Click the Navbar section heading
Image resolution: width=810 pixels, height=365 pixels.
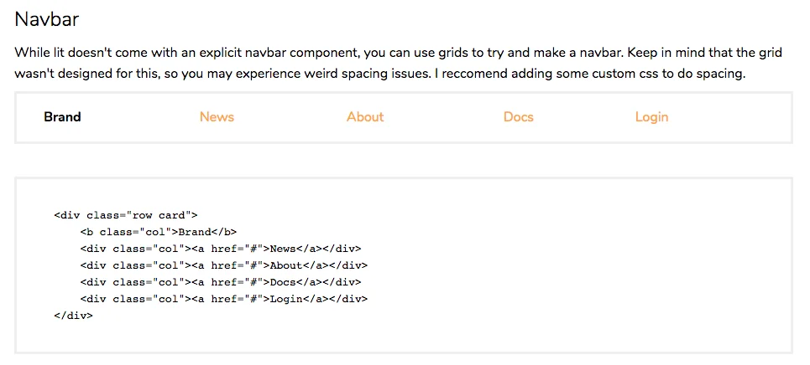click(47, 19)
